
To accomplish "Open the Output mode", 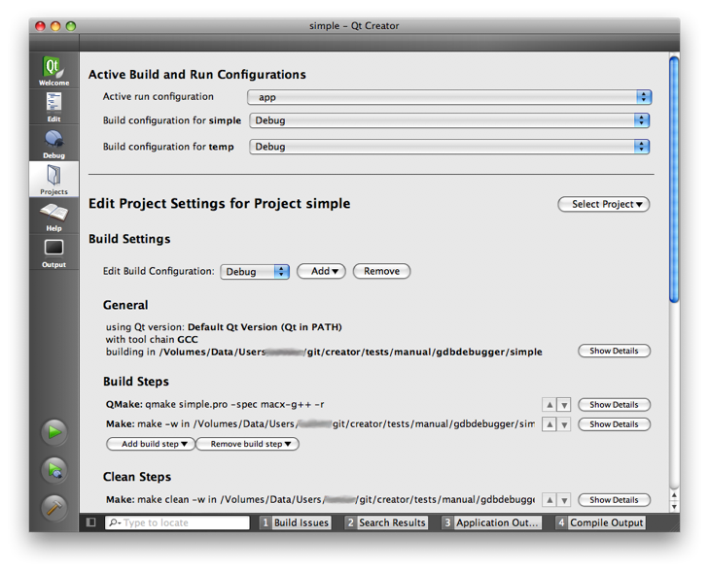I will [53, 252].
